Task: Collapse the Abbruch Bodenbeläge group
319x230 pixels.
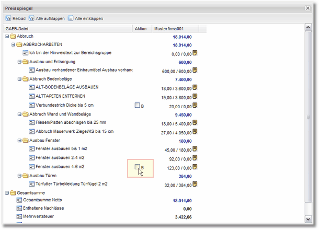Action: click(18, 79)
